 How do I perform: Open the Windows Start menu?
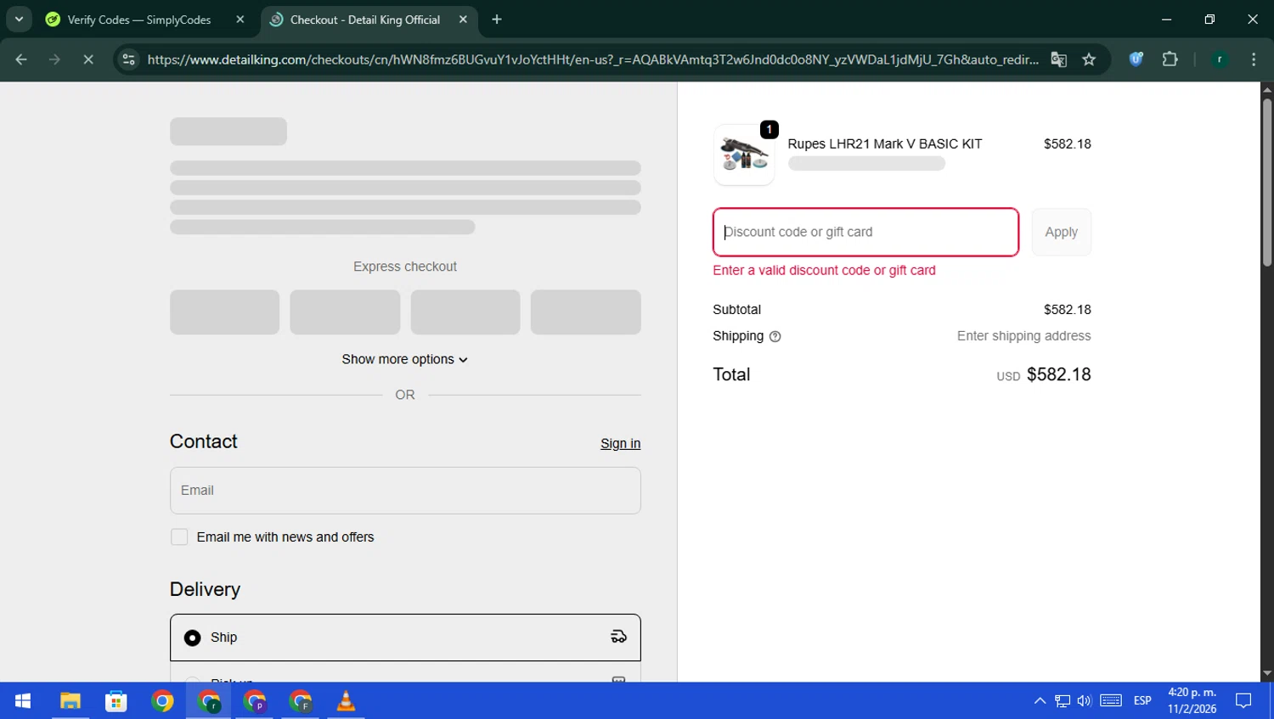point(23,701)
